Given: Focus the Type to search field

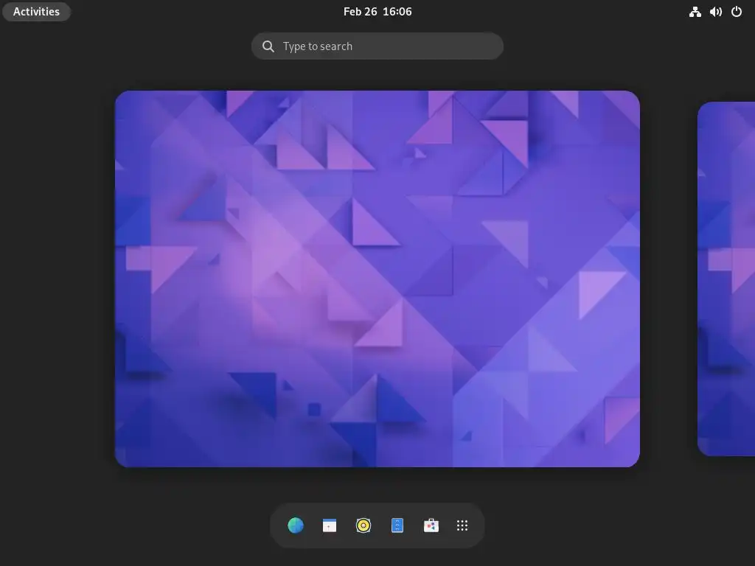Looking at the screenshot, I should point(377,46).
